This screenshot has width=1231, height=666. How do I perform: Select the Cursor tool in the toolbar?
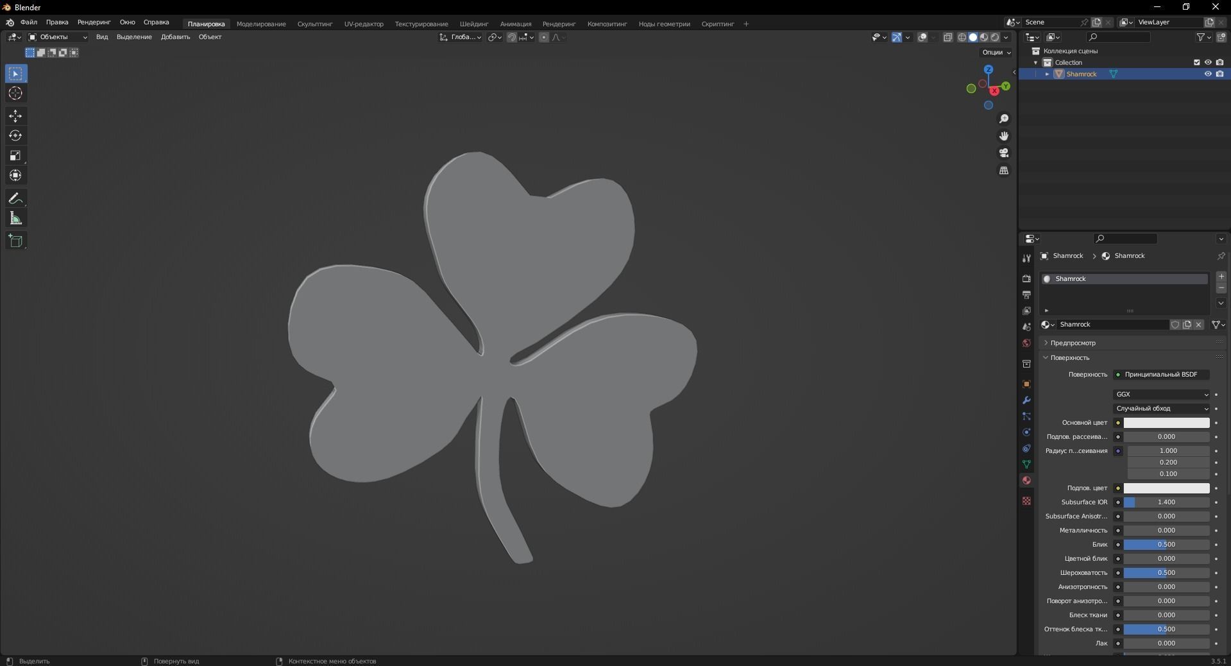coord(16,94)
